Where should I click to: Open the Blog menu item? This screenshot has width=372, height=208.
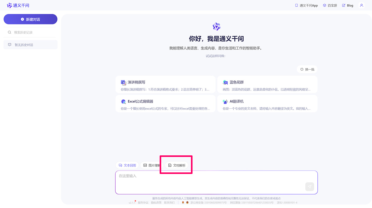pos(348,5)
